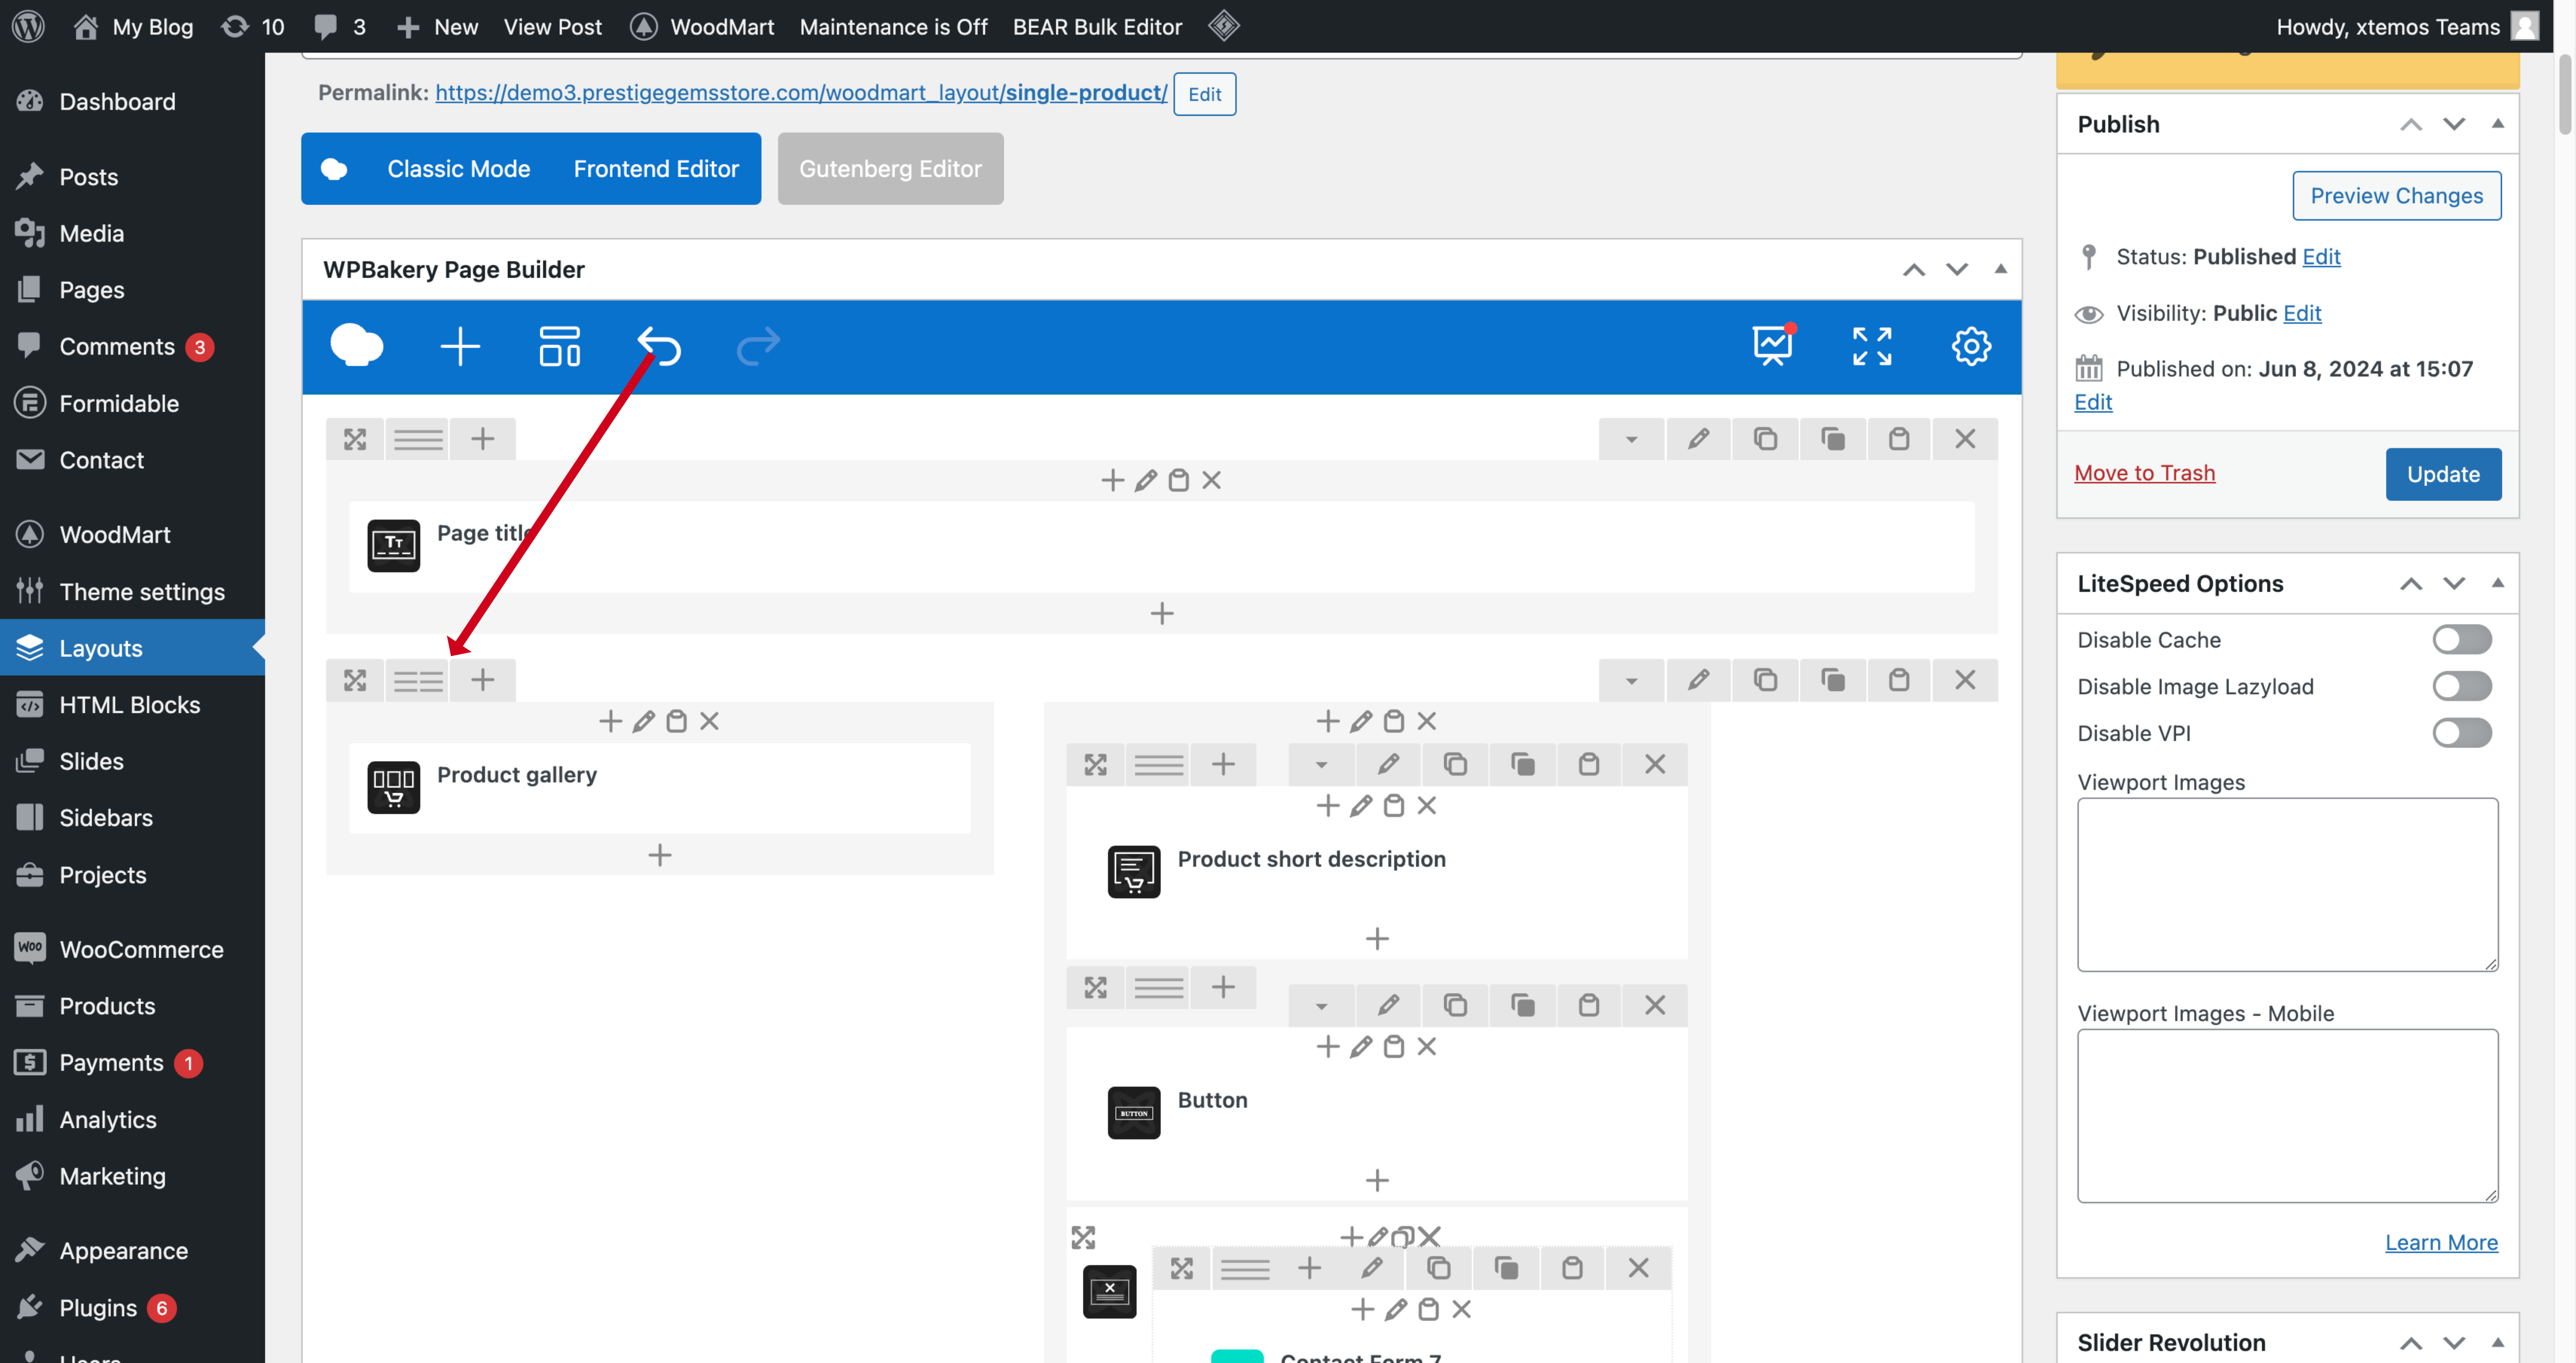The width and height of the screenshot is (2576, 1363).
Task: Toggle the Publish panel triangle
Action: tap(2498, 124)
